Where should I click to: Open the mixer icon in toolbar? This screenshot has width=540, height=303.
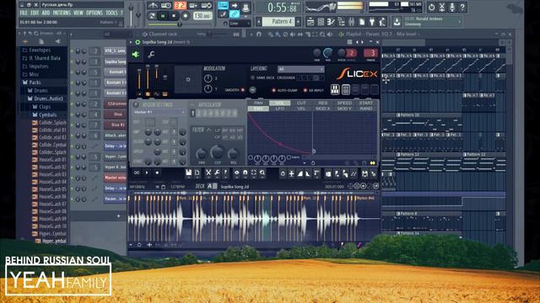pyautogui.click(x=352, y=22)
